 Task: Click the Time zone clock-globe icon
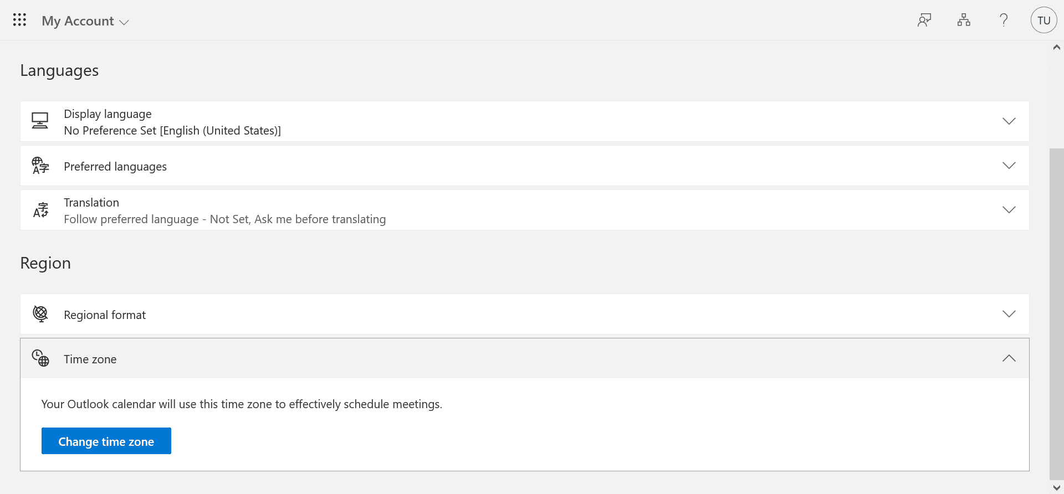coord(40,358)
